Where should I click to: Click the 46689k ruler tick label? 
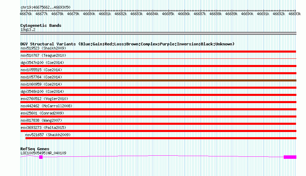[231, 14]
